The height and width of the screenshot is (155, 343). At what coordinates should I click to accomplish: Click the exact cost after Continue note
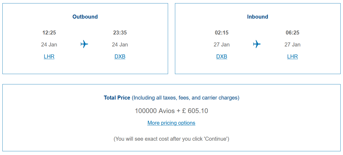point(171,139)
